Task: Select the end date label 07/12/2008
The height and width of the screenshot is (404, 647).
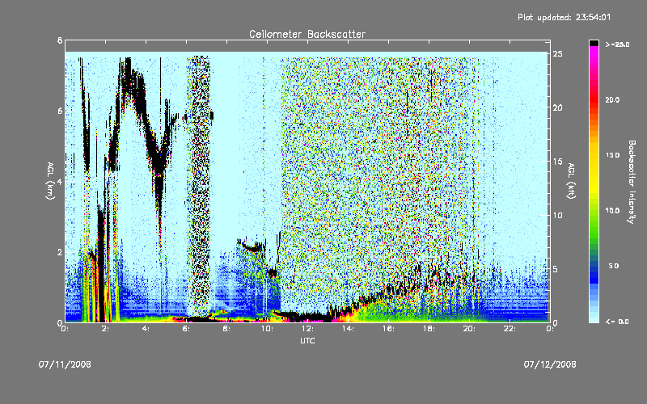Action: pyautogui.click(x=550, y=364)
